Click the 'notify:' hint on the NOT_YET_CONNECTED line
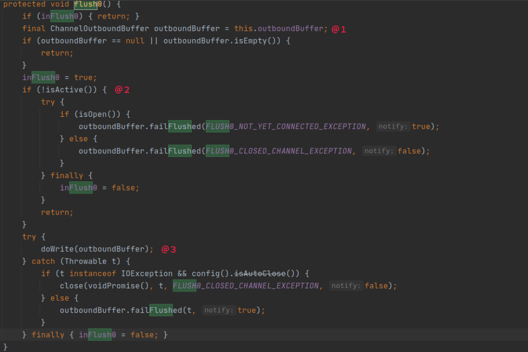Viewport: 528px width, 352px height. [x=393, y=127]
